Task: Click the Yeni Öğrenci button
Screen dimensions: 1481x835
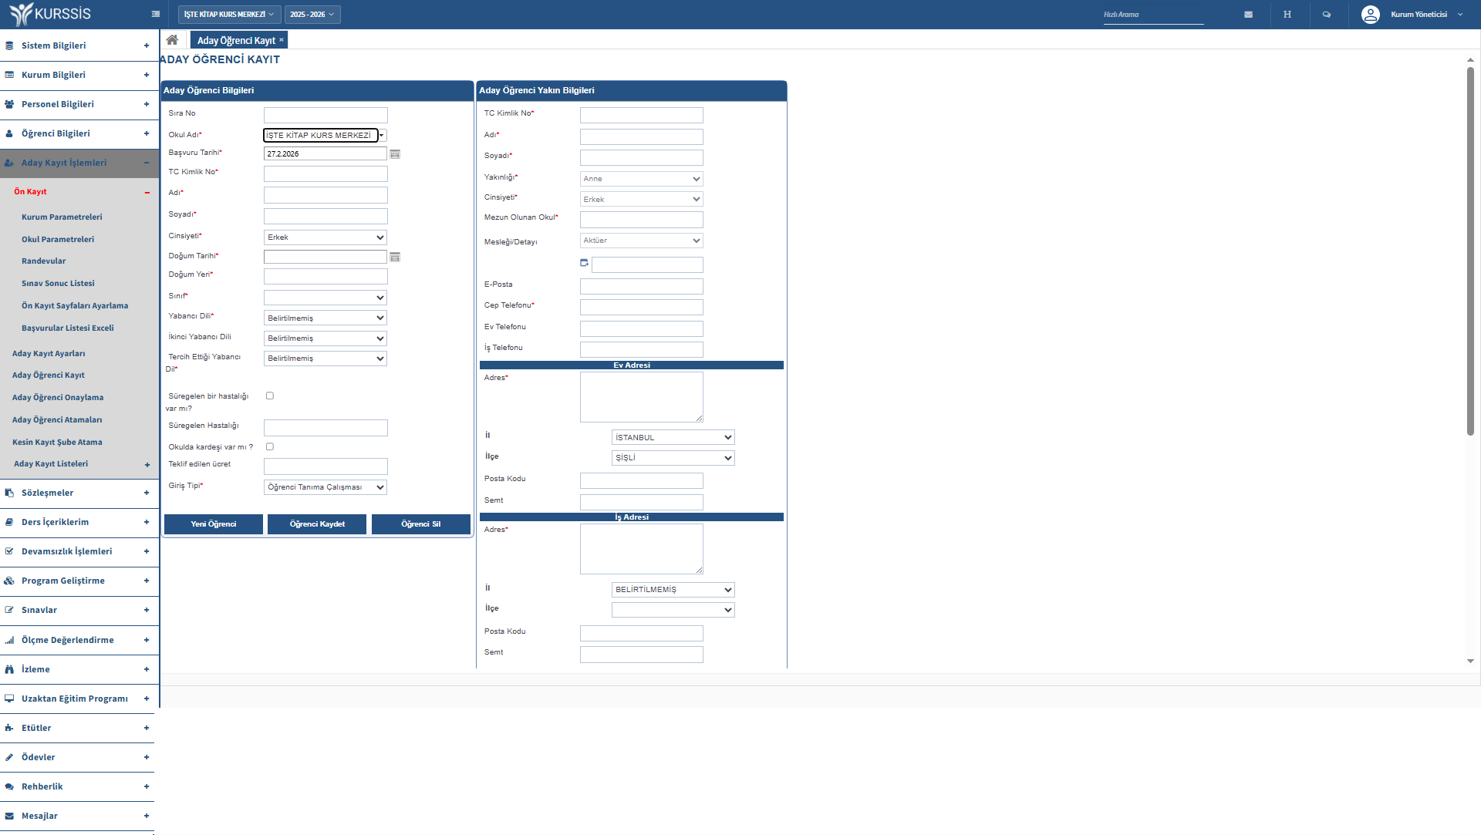Action: [x=214, y=524]
